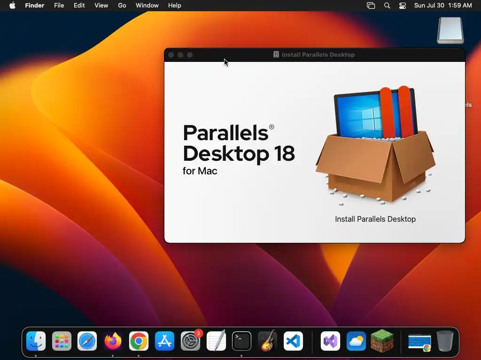This screenshot has height=360, width=481.
Task: Open Finder from the dock
Action: coord(36,341)
